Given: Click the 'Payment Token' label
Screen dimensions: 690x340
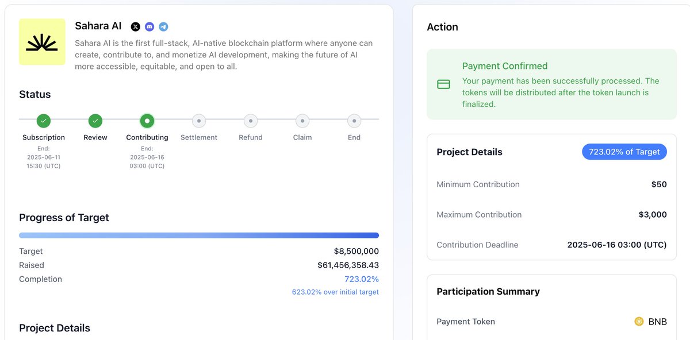Looking at the screenshot, I should [x=466, y=322].
